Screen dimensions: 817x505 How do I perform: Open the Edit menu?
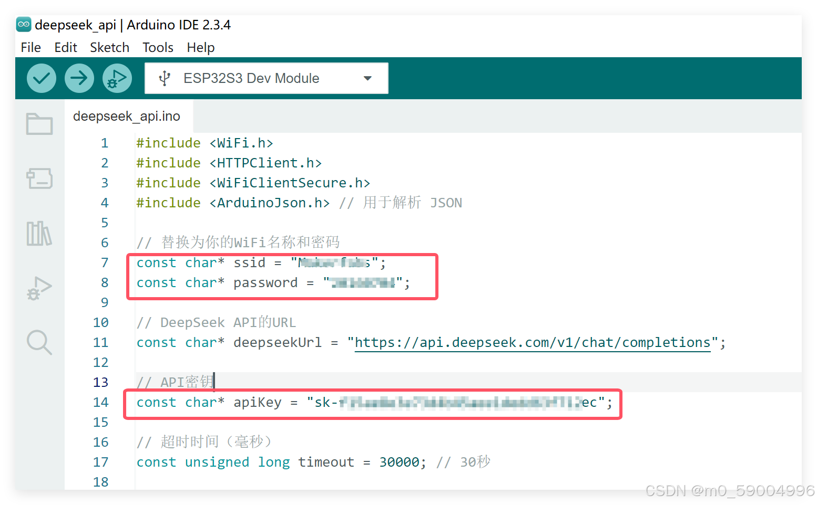pos(66,47)
